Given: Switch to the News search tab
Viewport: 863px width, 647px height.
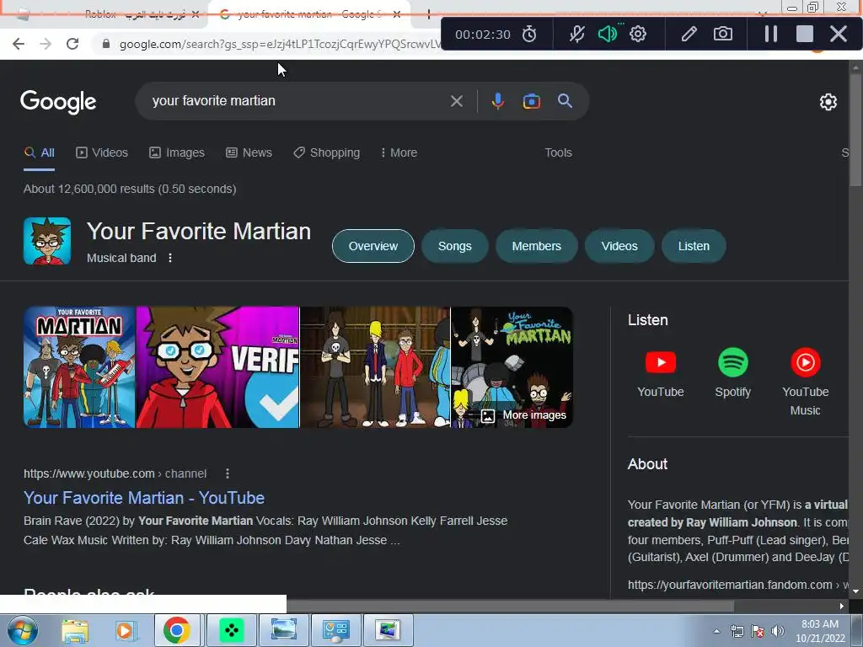Looking at the screenshot, I should point(249,153).
